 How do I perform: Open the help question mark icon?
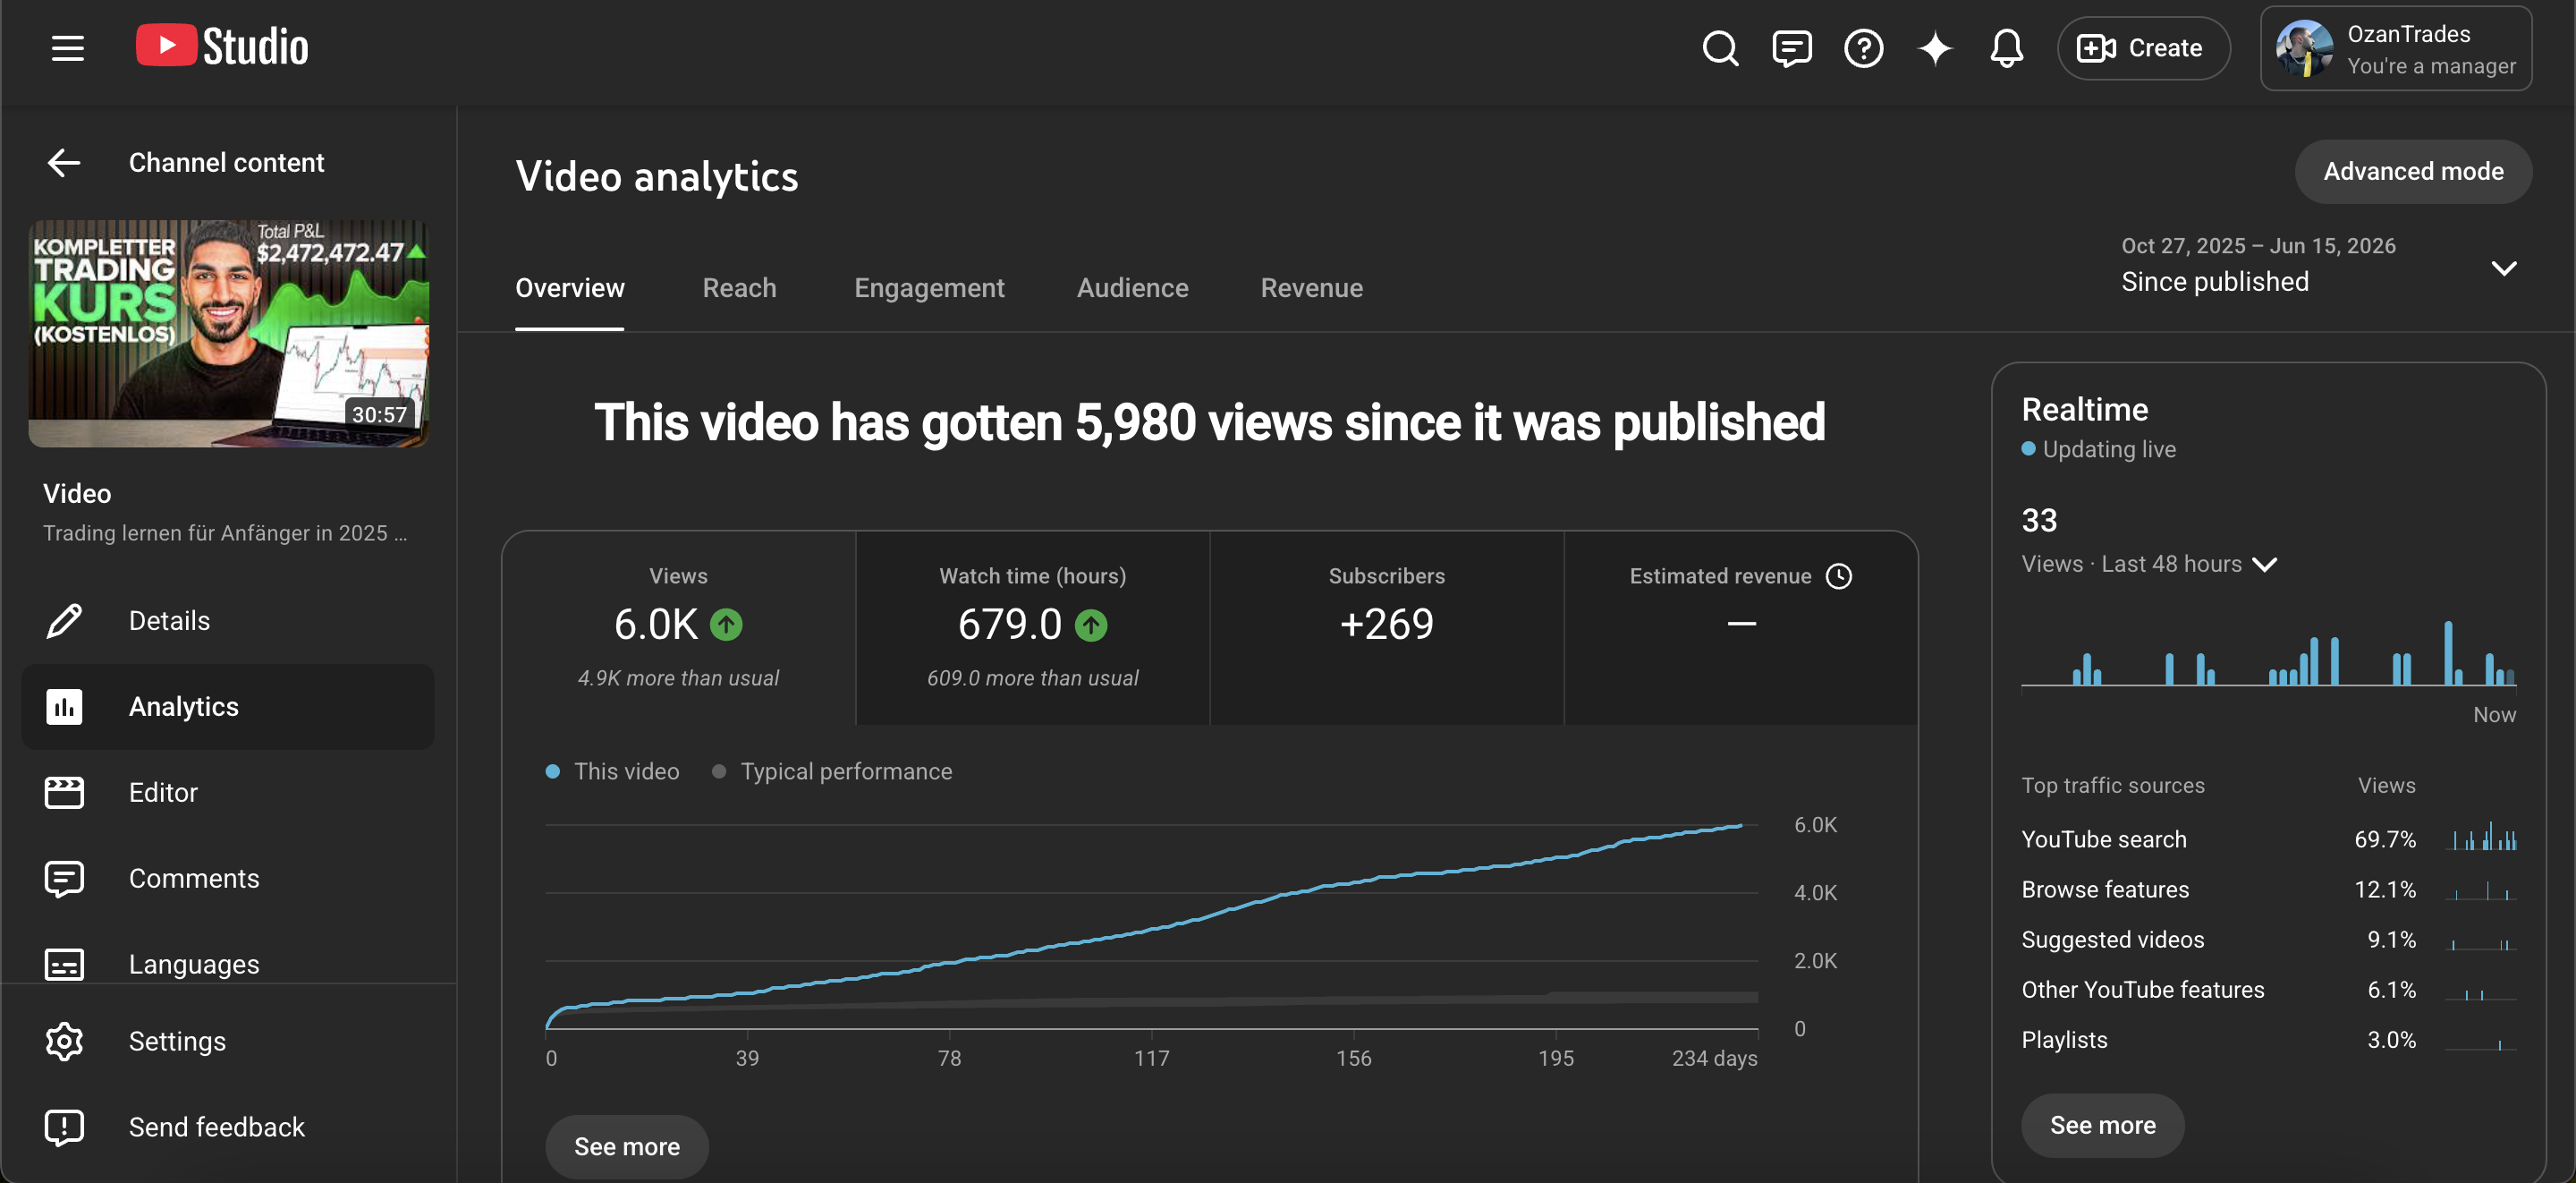[x=1863, y=48]
